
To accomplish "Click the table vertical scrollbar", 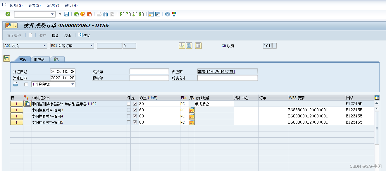I will tap(377, 128).
